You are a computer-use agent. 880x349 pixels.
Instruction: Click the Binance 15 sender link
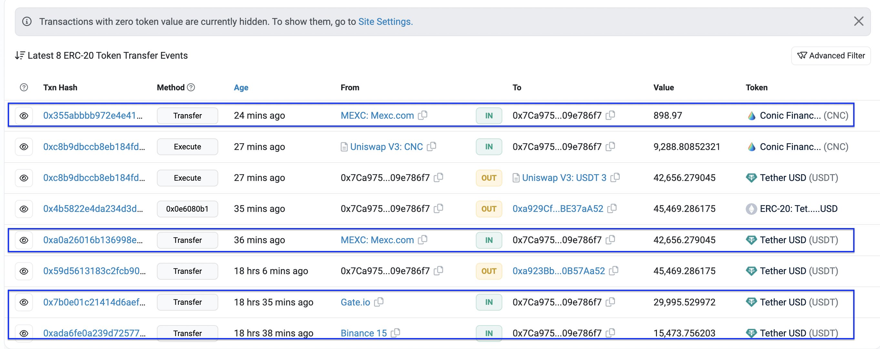363,333
